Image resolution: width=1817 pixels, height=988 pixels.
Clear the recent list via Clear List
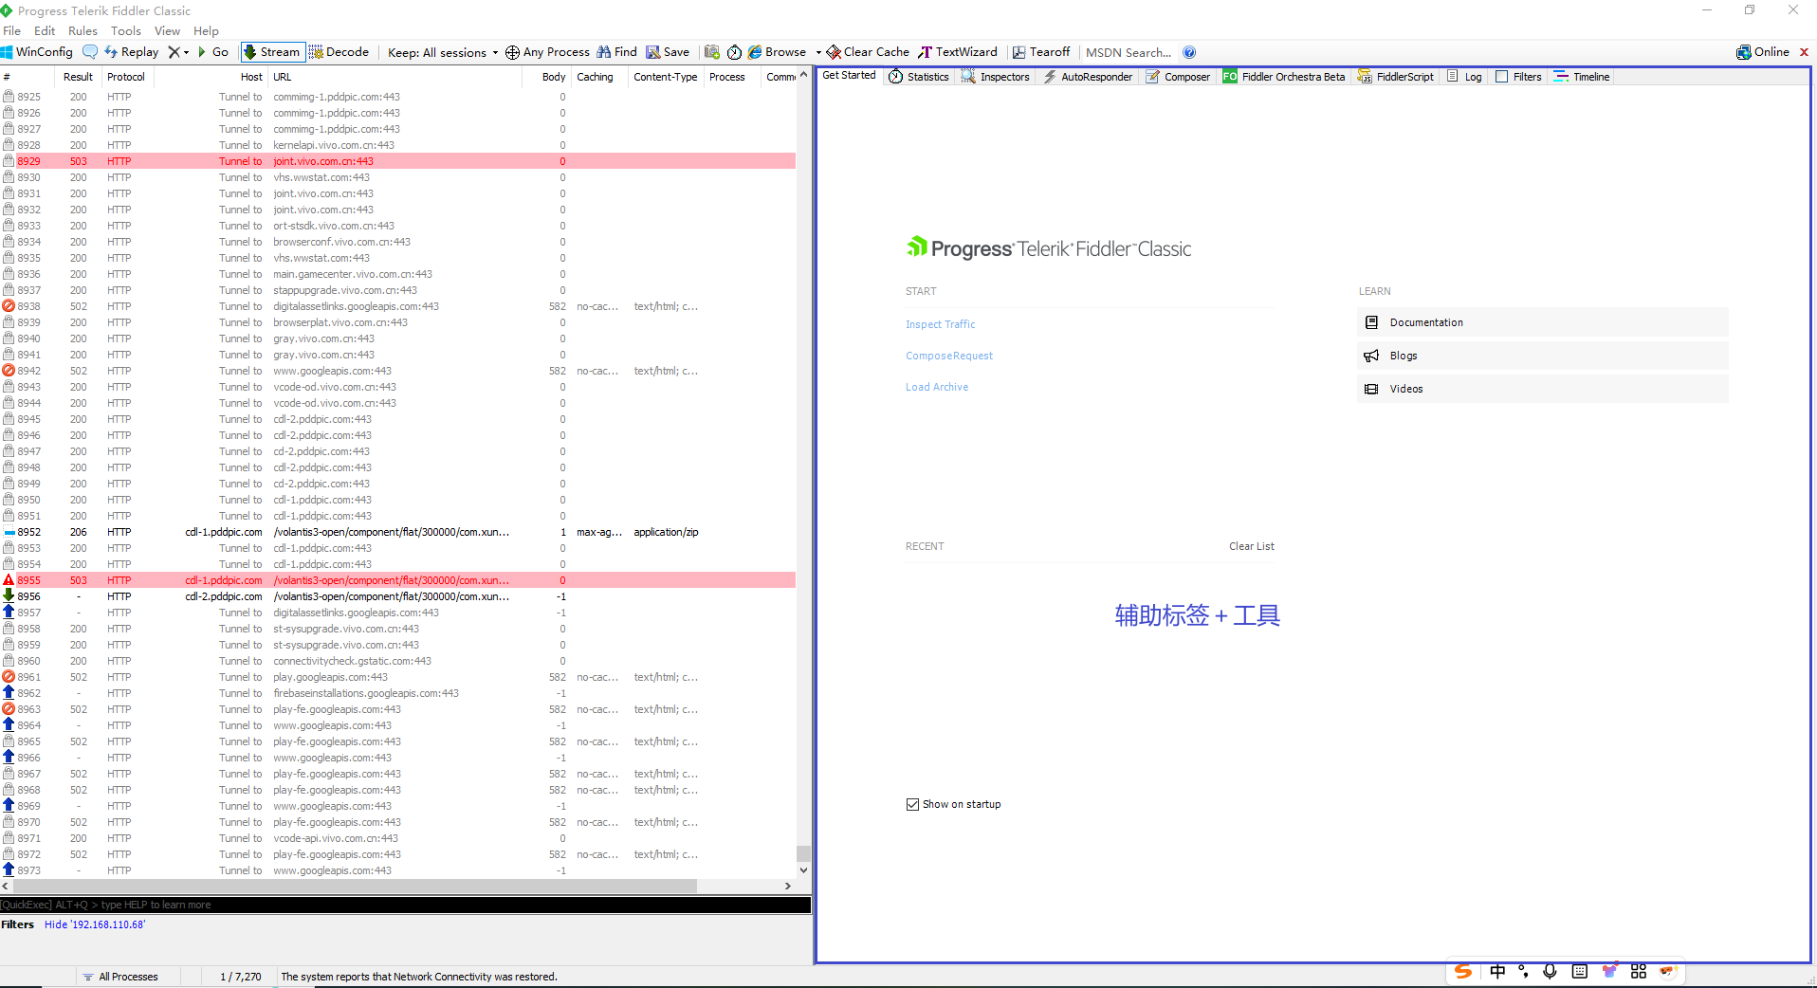tap(1251, 546)
